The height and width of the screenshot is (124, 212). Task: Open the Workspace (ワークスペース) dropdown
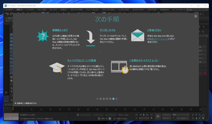click(197, 10)
